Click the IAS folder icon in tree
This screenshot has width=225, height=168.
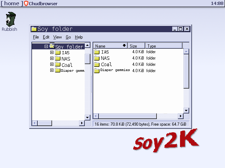point(58,52)
